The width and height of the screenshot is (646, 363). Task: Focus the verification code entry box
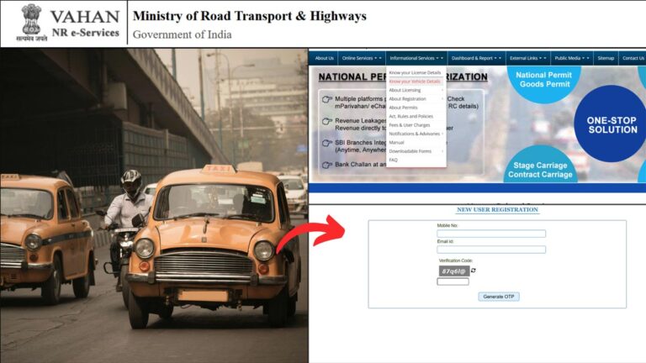(453, 281)
